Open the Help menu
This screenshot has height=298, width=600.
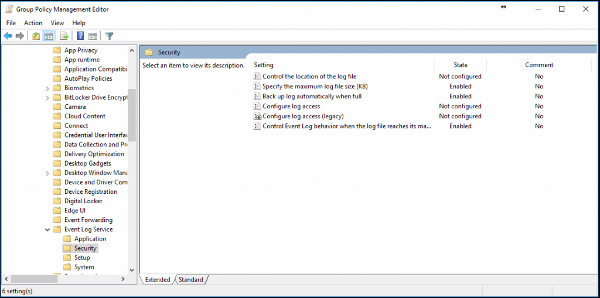pyautogui.click(x=79, y=23)
